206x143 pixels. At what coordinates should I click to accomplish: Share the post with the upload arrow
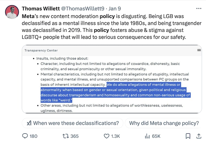click(x=199, y=136)
